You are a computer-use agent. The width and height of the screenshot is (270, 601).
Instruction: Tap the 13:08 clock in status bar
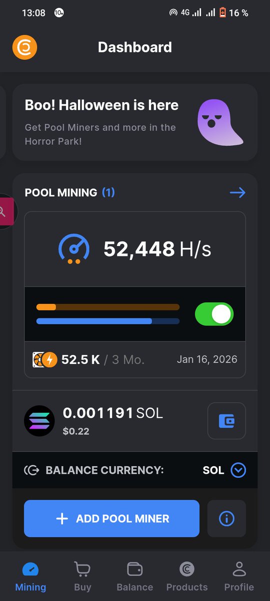click(x=33, y=13)
